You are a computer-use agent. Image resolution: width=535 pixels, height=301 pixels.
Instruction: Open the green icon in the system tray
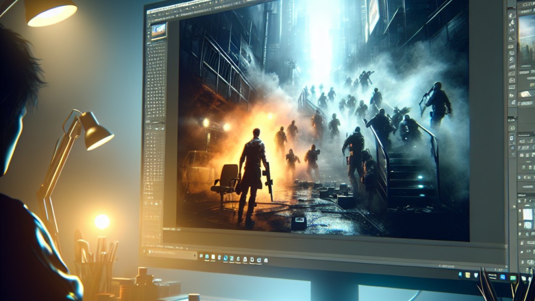click(x=512, y=278)
